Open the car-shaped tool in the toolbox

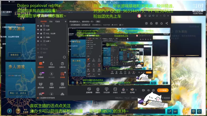(62, 94)
